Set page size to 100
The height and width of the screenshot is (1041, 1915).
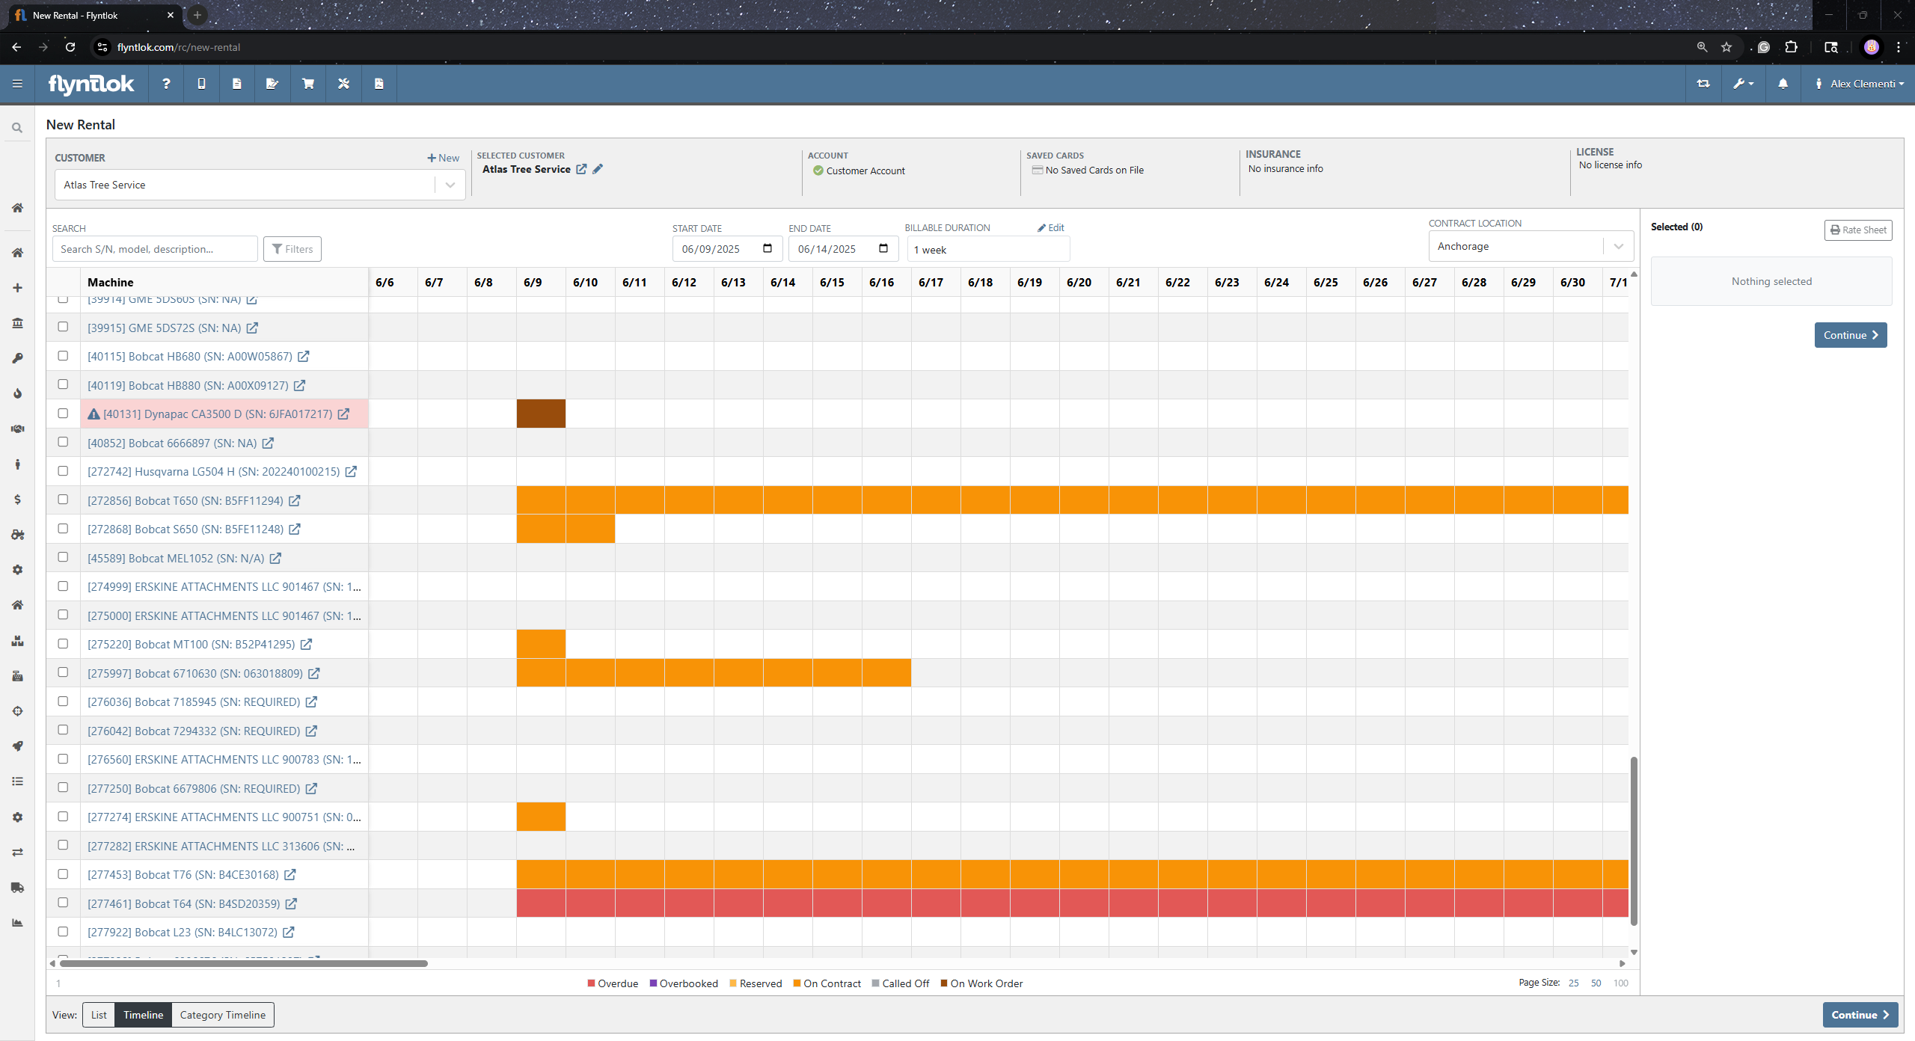pos(1621,983)
